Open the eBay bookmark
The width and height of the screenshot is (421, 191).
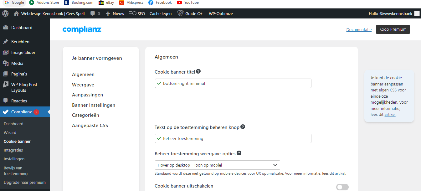106,3
